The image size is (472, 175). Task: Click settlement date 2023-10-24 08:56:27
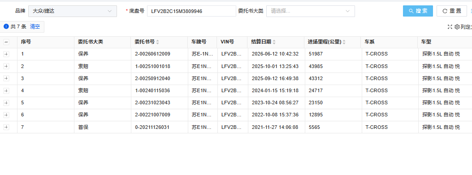275,103
